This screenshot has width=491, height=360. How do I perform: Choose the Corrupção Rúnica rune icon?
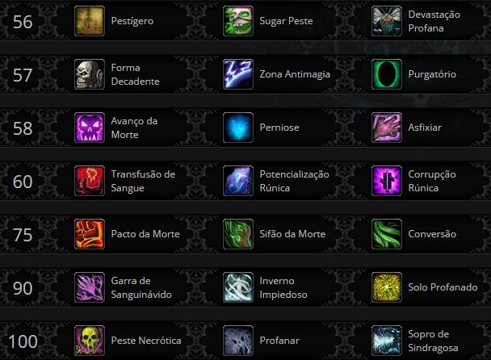[387, 181]
